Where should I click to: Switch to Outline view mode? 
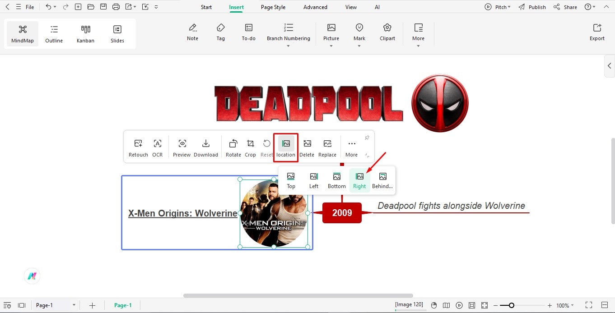point(54,34)
